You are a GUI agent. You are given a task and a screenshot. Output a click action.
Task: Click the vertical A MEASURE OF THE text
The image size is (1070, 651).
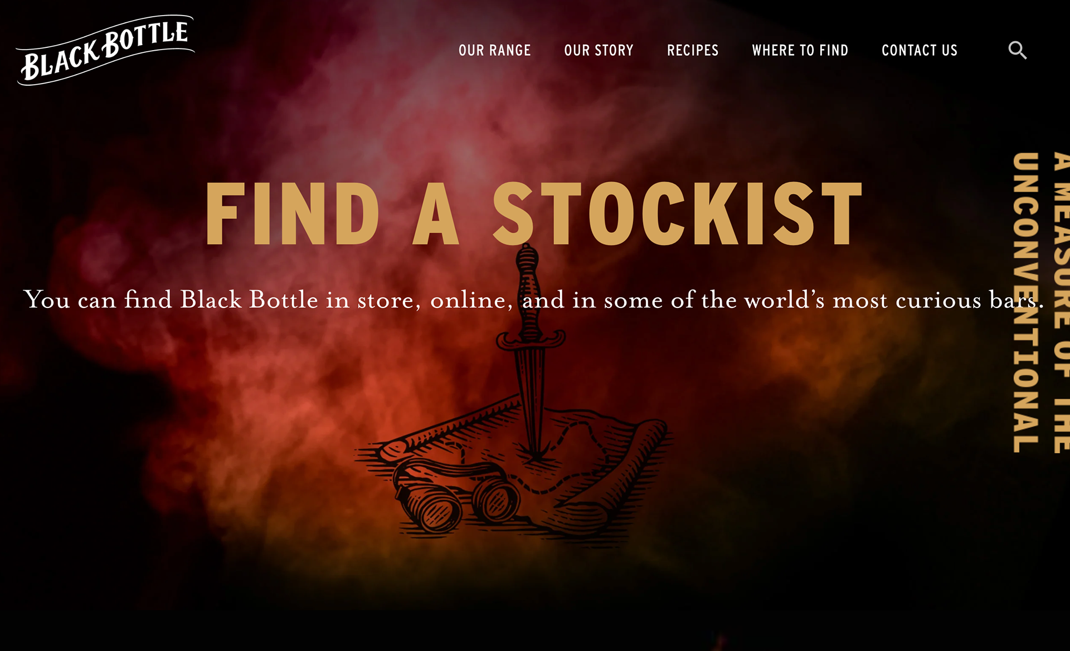point(1061,302)
